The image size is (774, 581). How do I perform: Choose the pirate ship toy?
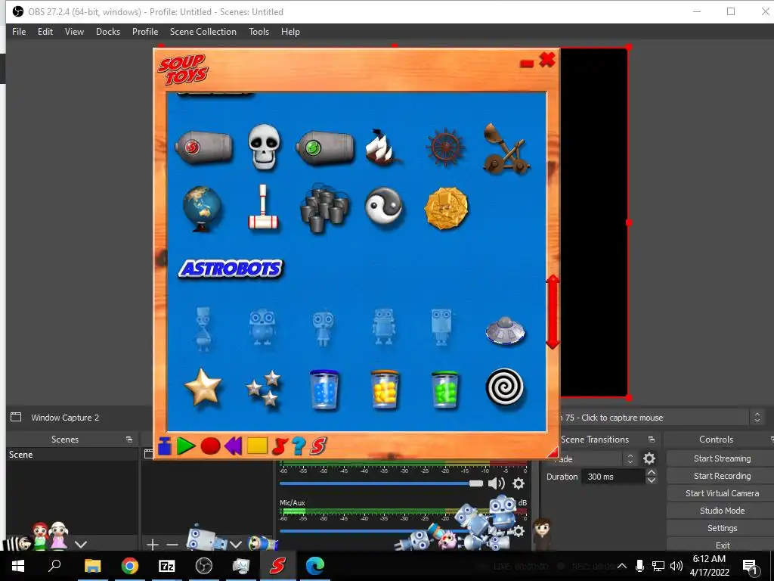coord(382,147)
